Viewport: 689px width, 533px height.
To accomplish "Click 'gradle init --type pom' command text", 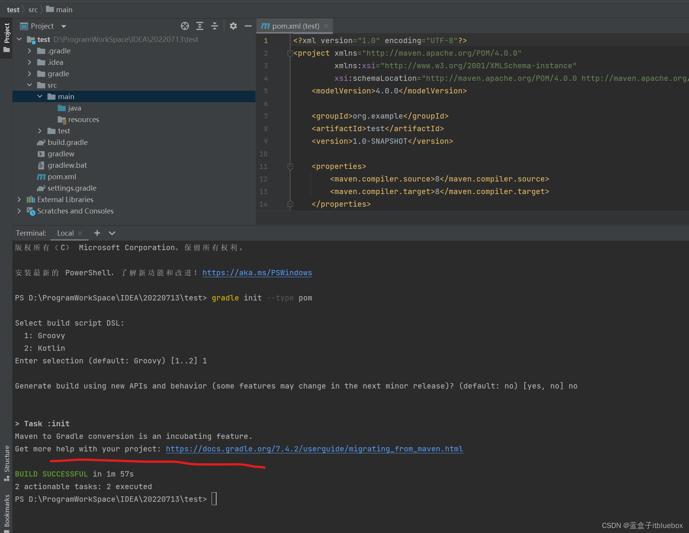I will pyautogui.click(x=262, y=298).
